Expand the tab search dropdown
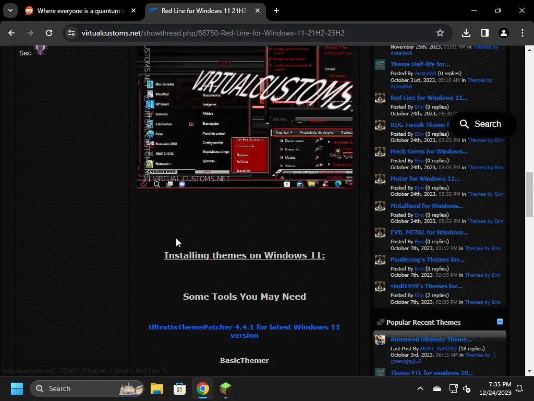This screenshot has width=534, height=401. [10, 10]
